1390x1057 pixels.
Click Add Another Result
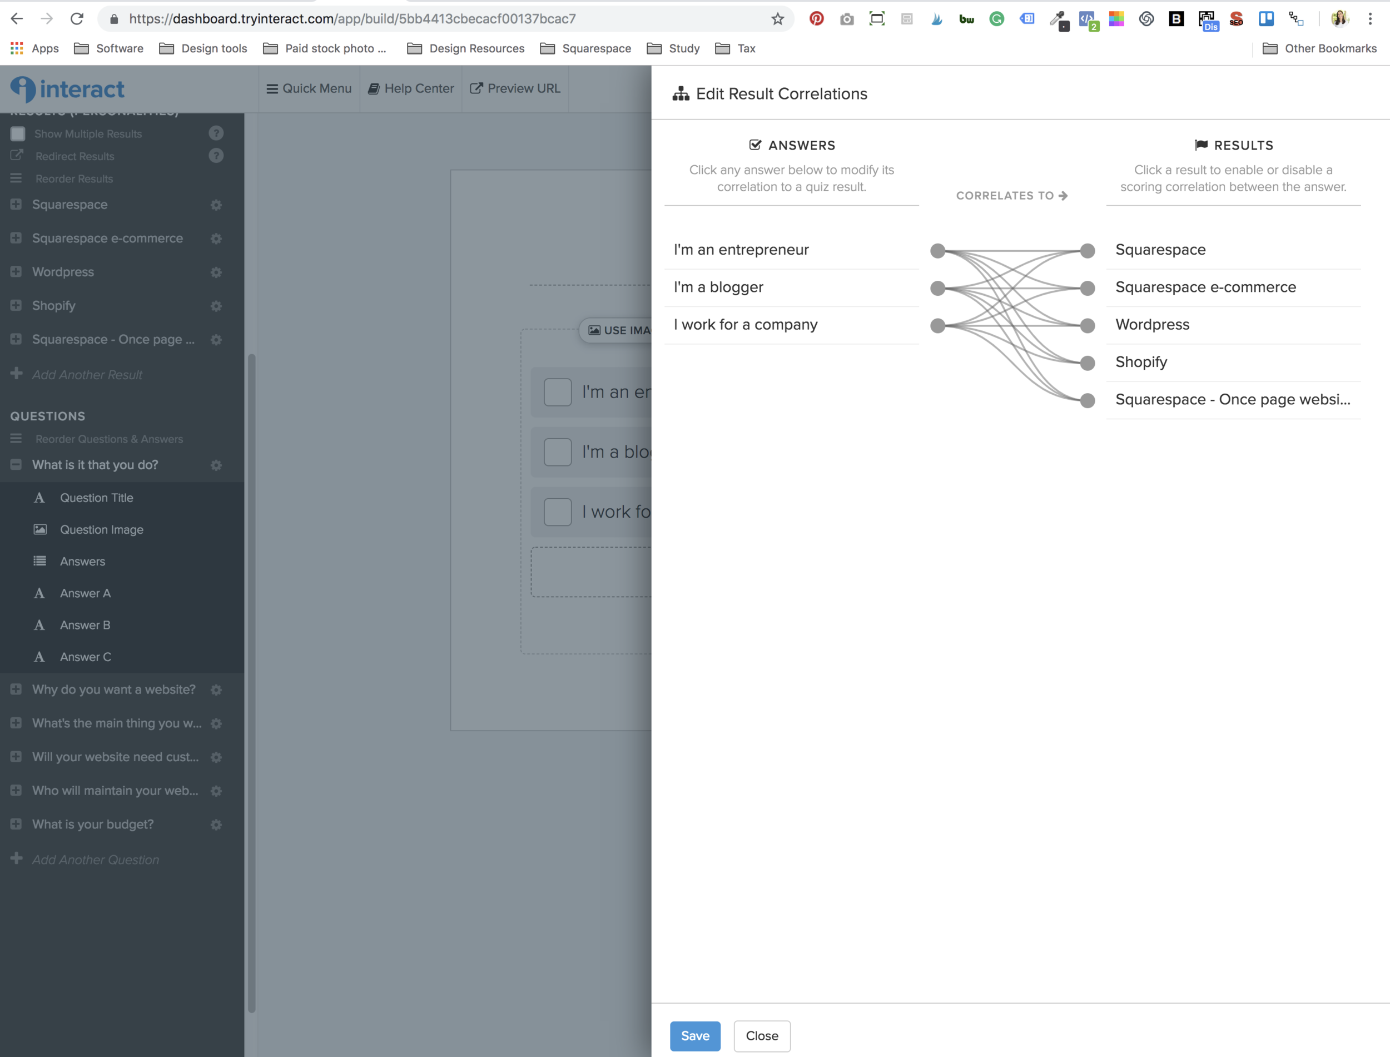(87, 375)
